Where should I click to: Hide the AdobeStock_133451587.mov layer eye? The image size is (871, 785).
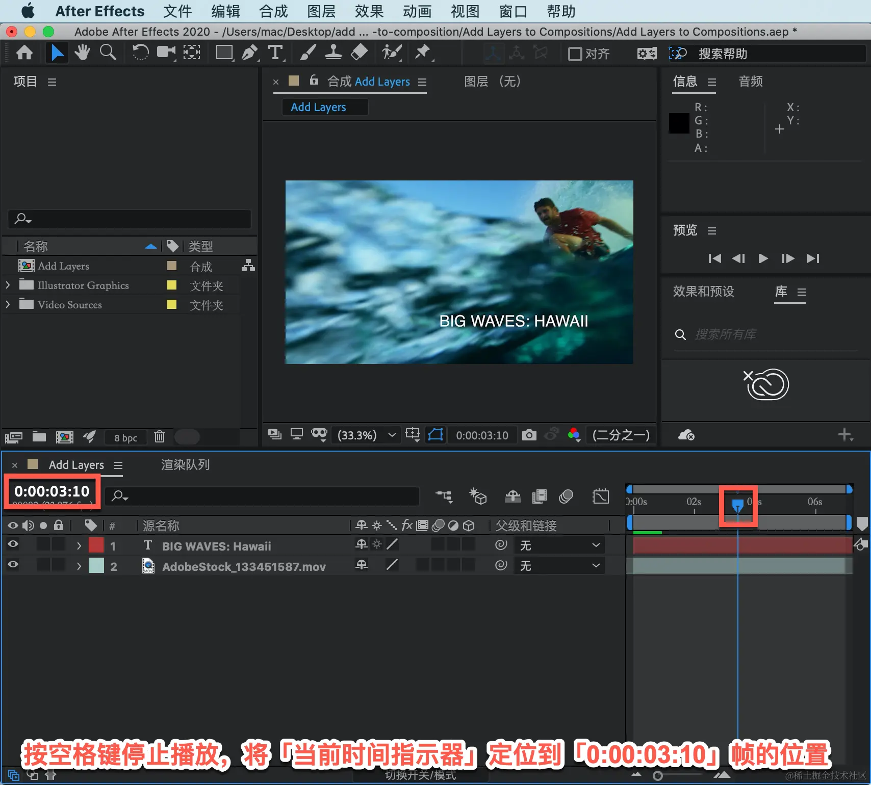pos(13,565)
